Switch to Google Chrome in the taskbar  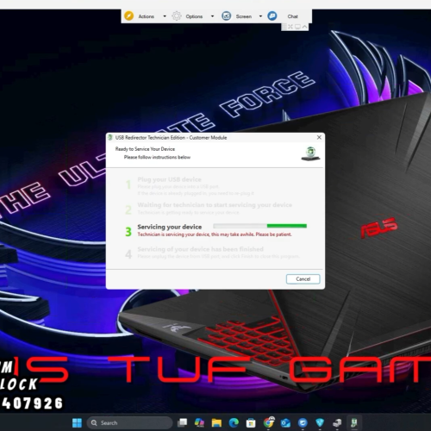pos(269,422)
